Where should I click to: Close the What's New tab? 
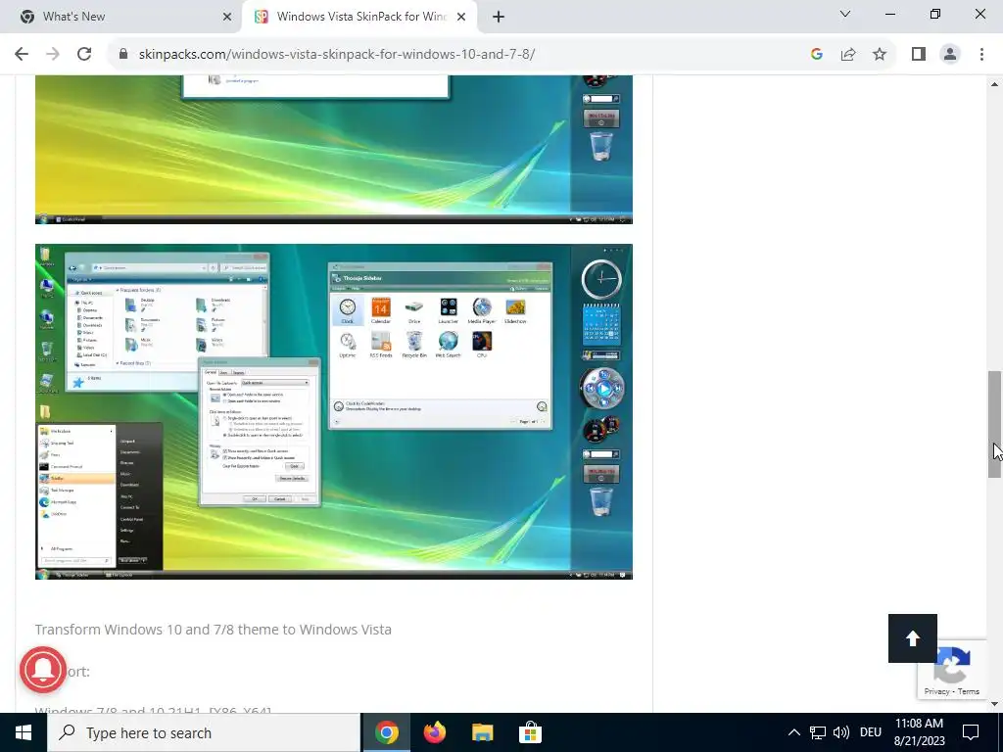[x=227, y=18]
